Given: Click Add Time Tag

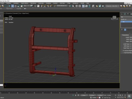Looking at the screenshot, I should [107, 98].
